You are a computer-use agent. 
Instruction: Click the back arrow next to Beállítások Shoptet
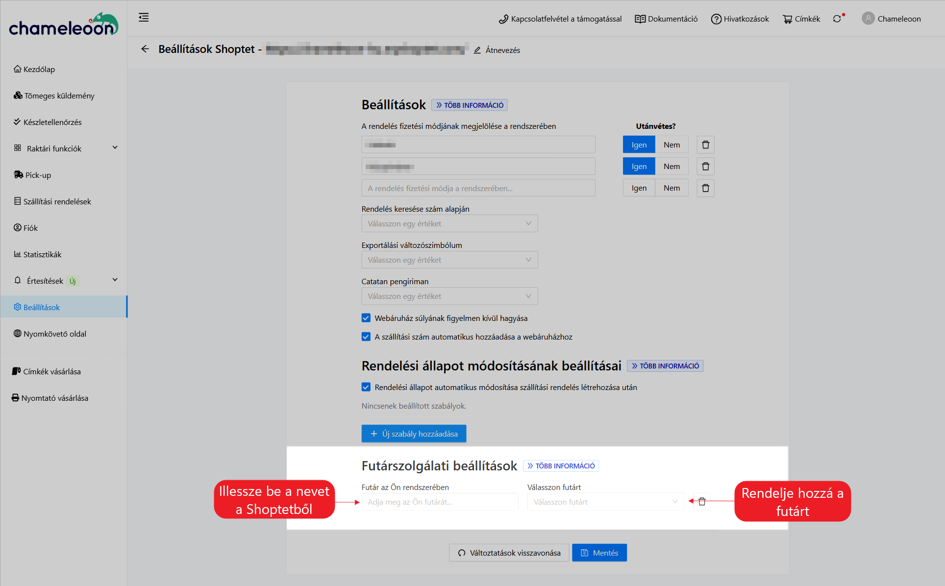(145, 49)
